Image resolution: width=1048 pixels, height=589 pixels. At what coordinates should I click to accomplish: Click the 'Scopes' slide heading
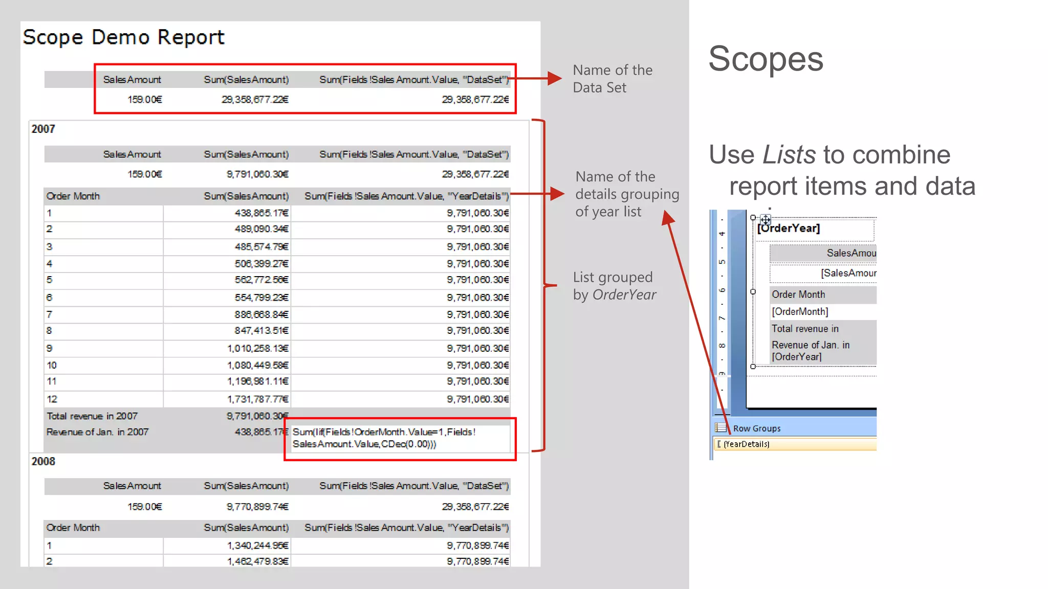point(766,59)
